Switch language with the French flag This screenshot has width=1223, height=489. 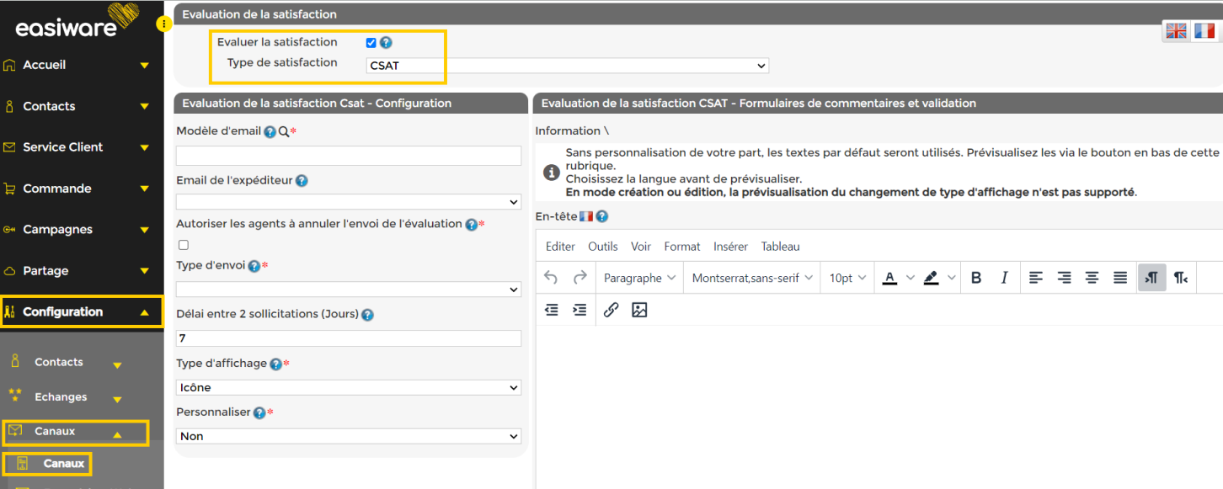click(1204, 31)
